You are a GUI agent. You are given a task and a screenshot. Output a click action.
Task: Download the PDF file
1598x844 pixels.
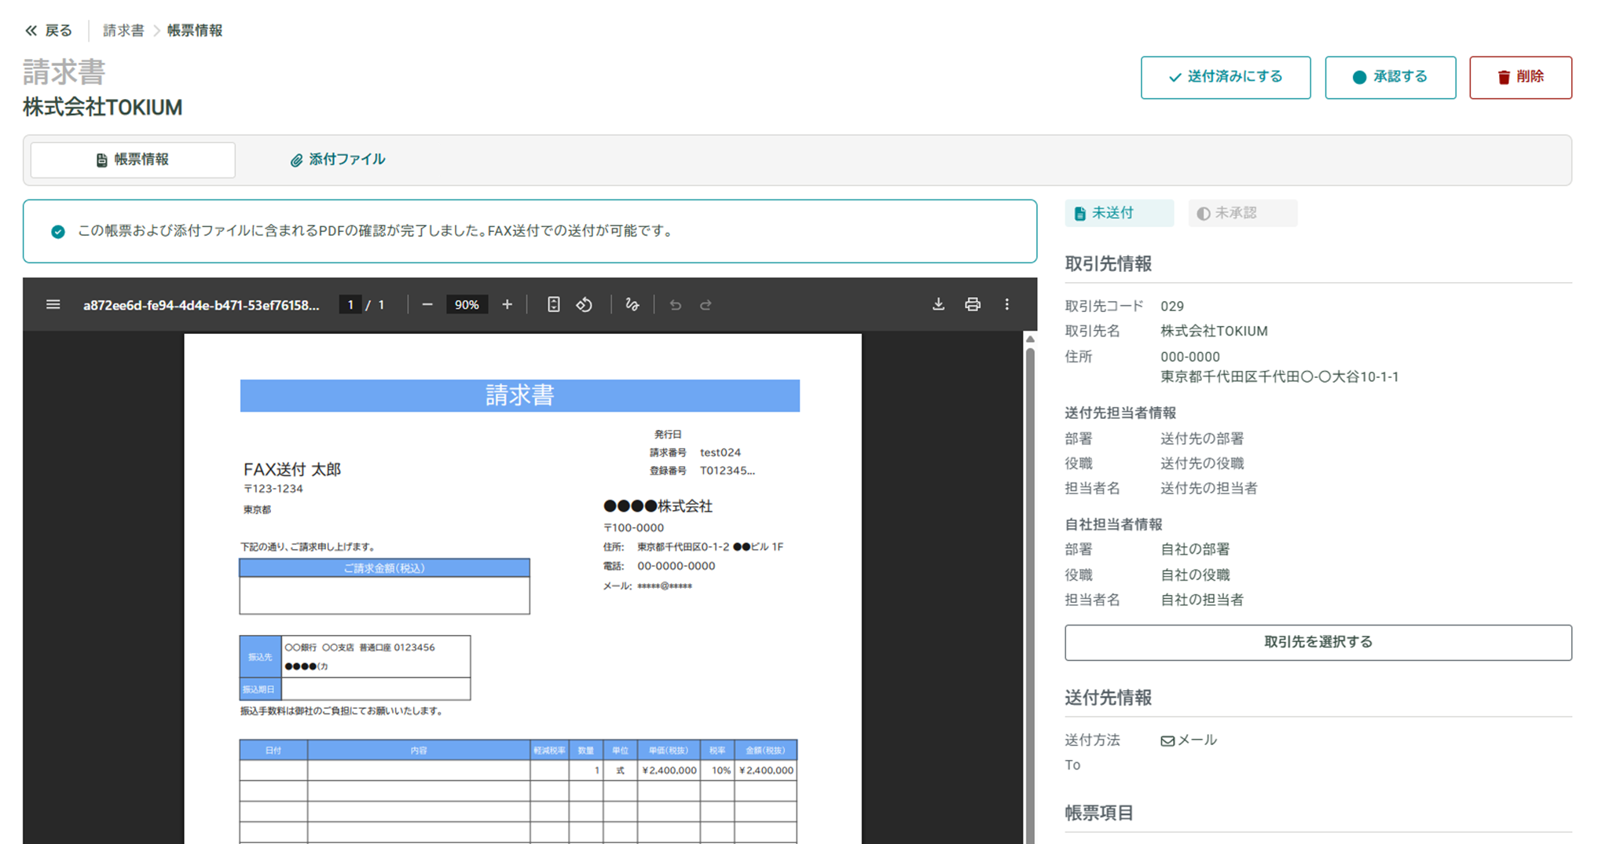938,305
